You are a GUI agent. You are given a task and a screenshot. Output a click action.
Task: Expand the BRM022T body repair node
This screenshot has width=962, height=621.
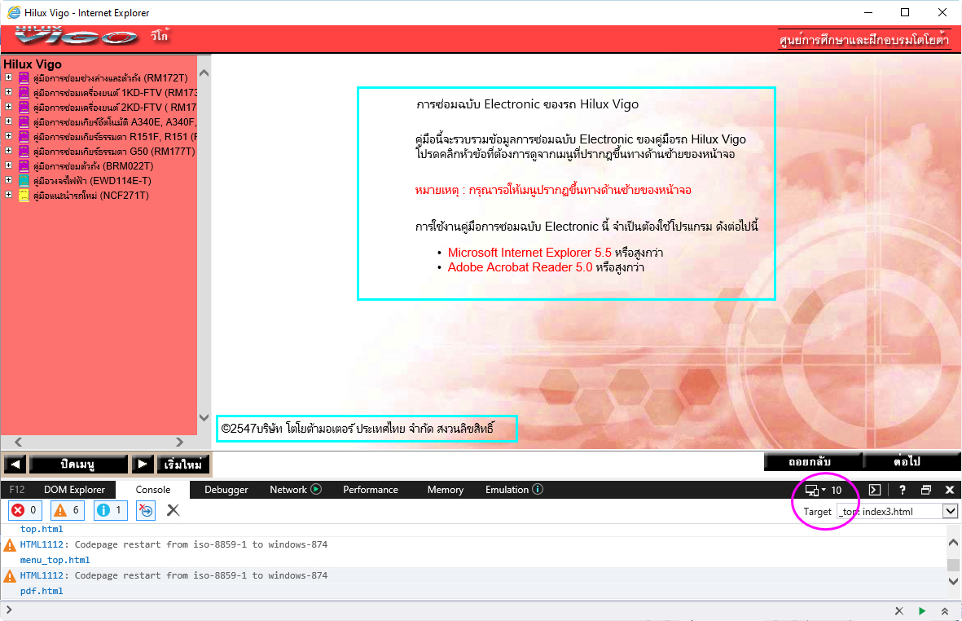tap(9, 165)
